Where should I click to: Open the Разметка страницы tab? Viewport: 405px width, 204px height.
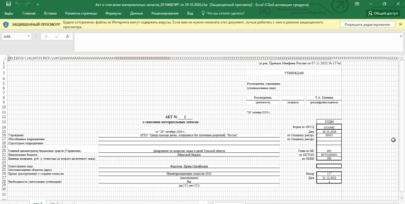[81, 13]
